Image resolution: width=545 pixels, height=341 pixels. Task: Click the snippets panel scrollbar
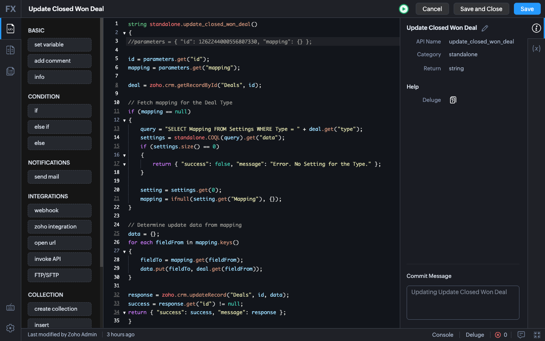point(101,143)
